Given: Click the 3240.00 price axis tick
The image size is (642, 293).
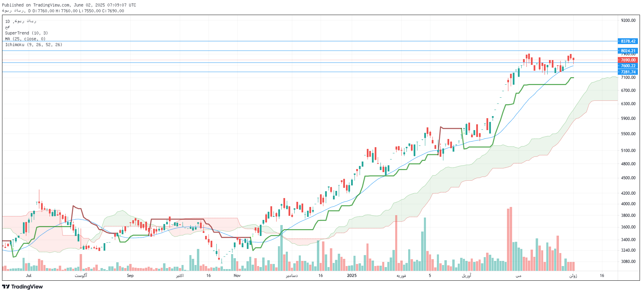Looking at the screenshot, I should tap(628, 250).
